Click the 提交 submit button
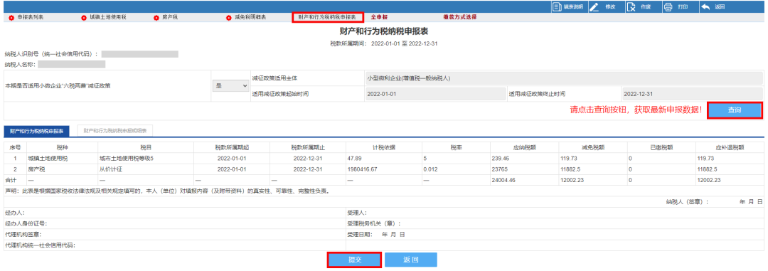 coord(355,260)
